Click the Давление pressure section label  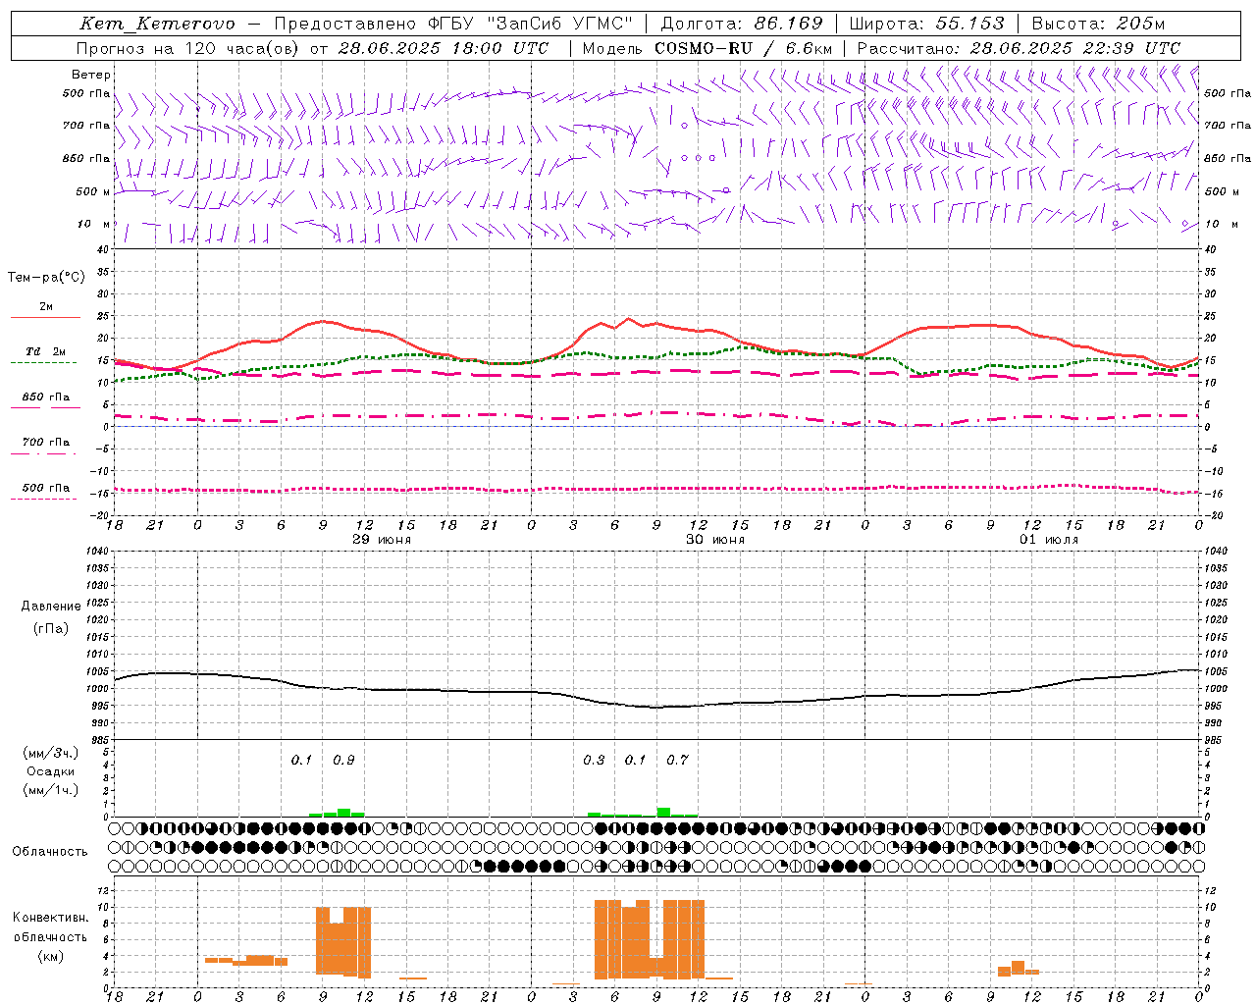(x=51, y=607)
